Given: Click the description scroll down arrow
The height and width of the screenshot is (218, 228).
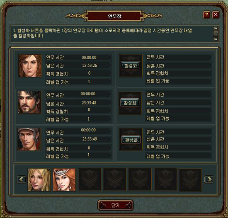Looking at the screenshot, I should (x=216, y=39).
